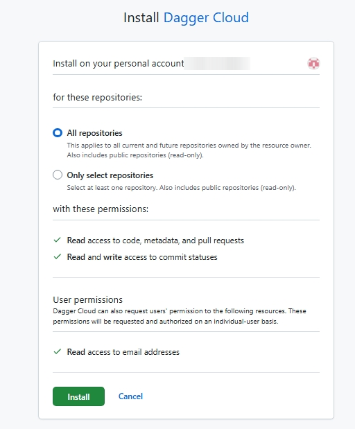The image size is (355, 429).
Task: Click the "User permissions" heading
Action: [88, 300]
